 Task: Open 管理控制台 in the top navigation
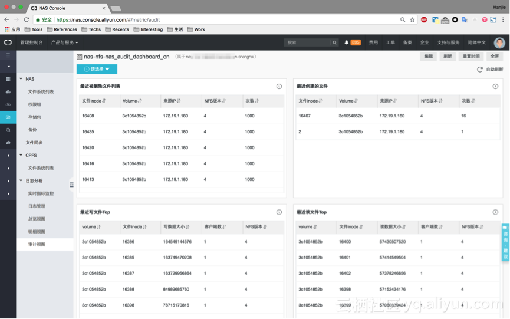(32, 42)
